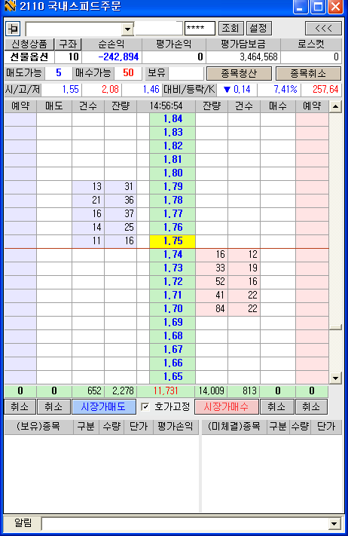Click the 종목청산 liquidation button
The width and height of the screenshot is (348, 536).
pos(239,73)
